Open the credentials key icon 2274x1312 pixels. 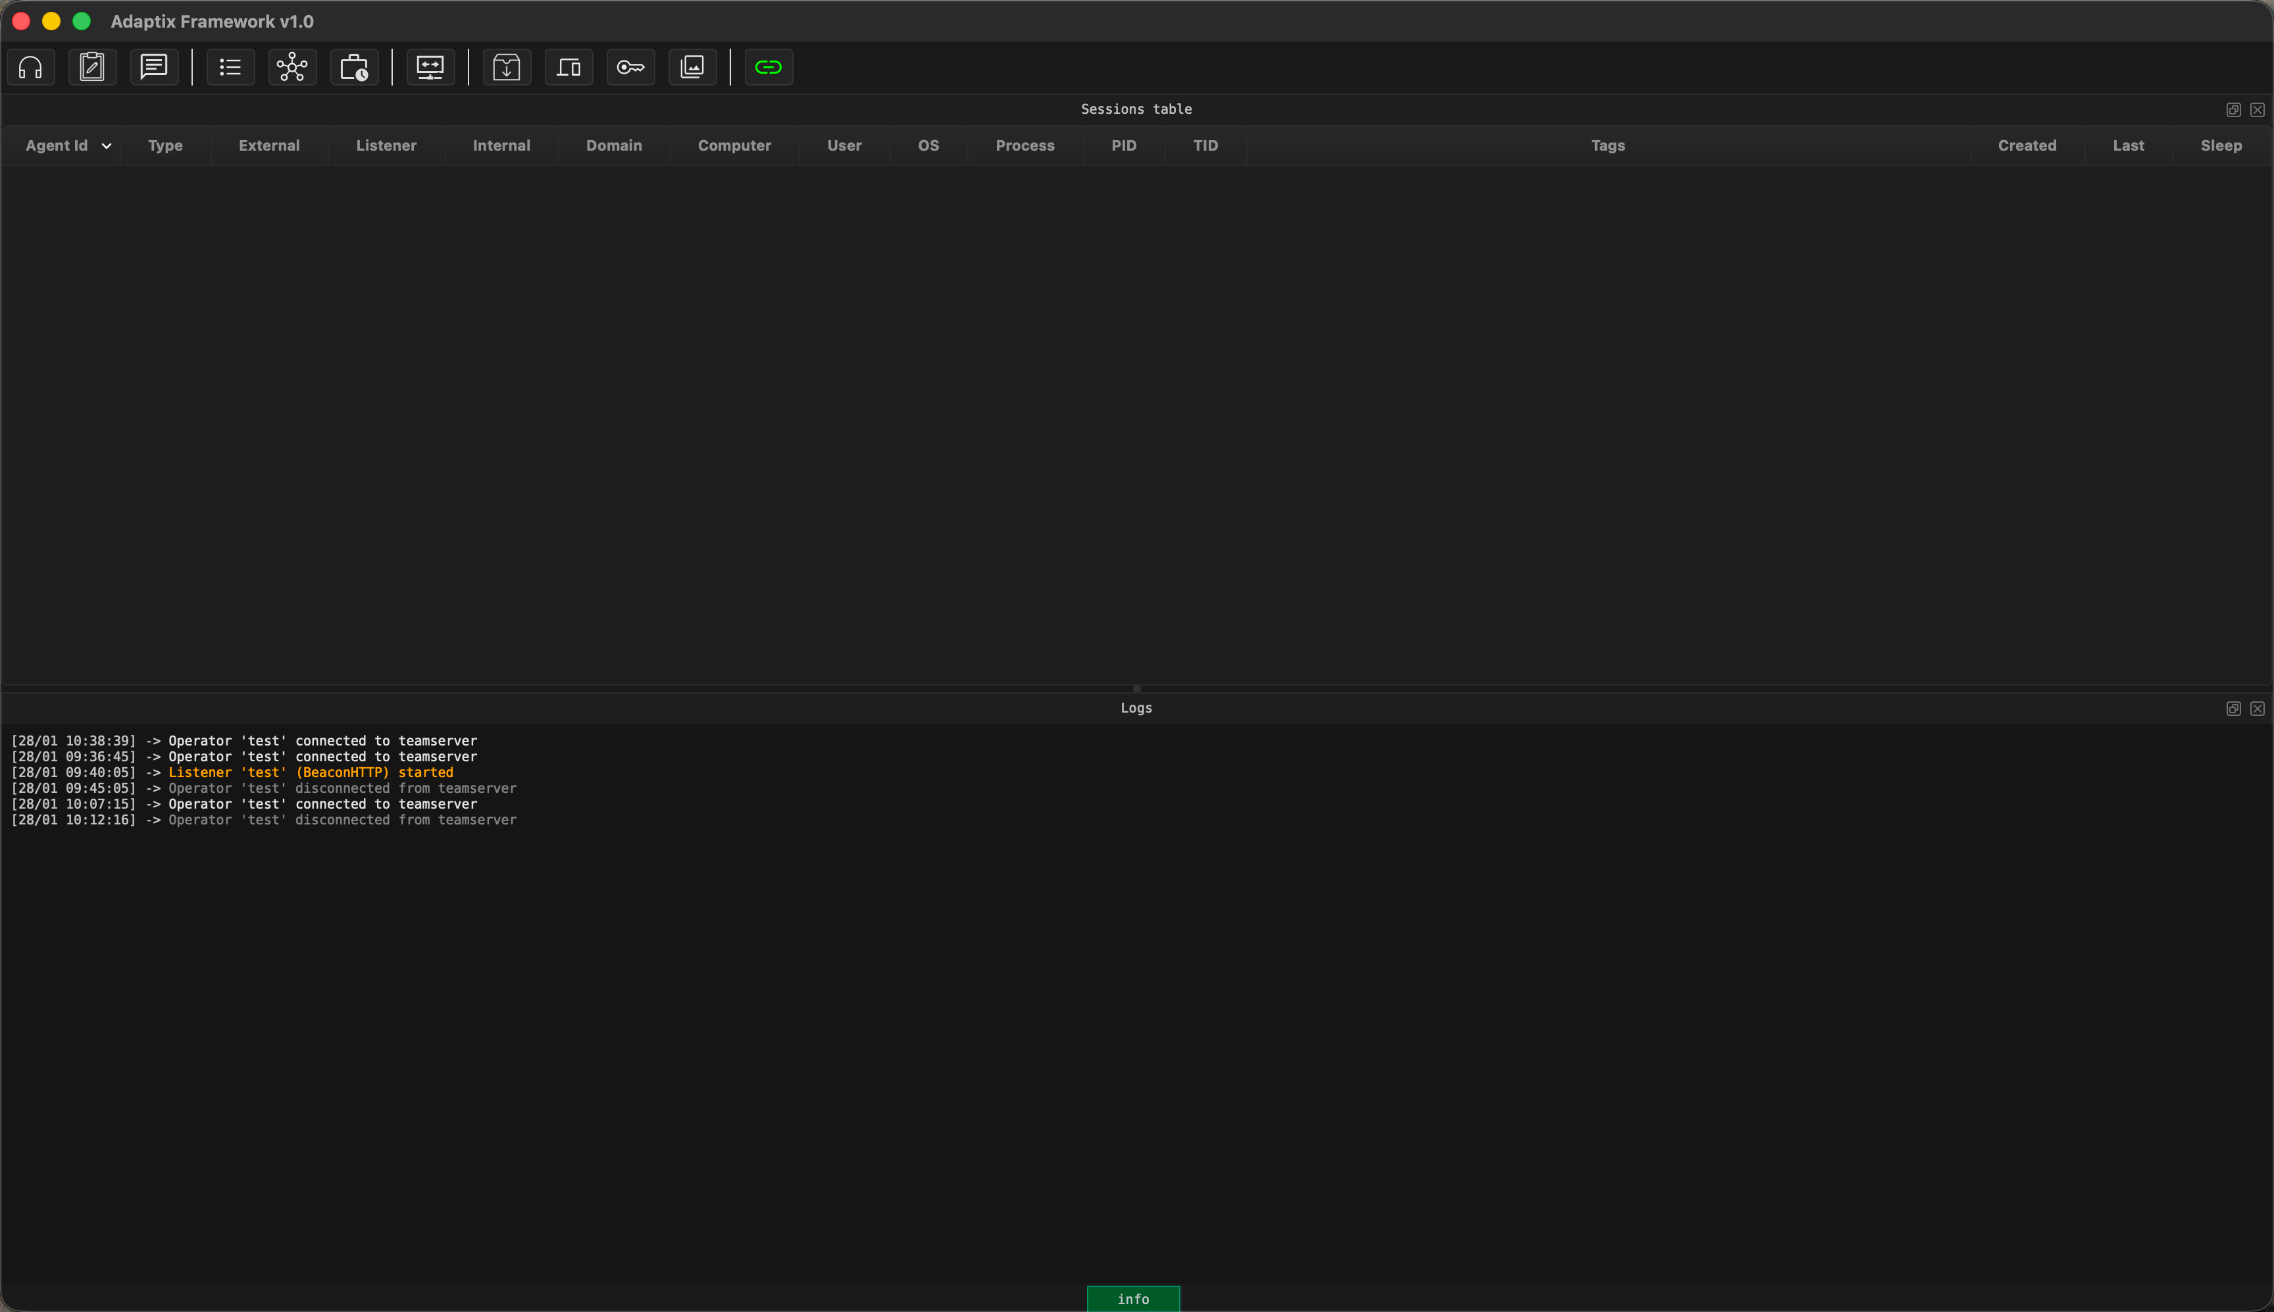coord(630,68)
